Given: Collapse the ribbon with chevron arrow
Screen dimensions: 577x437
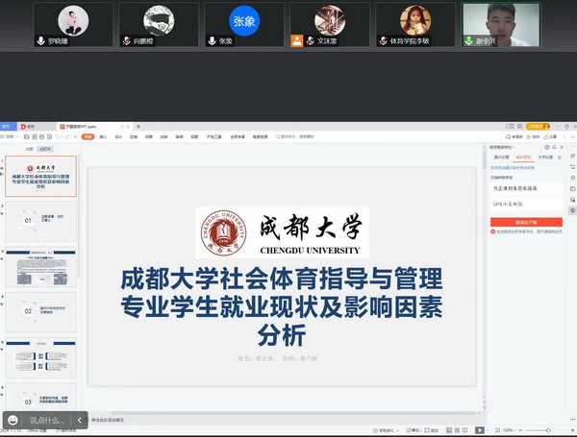Looking at the screenshot, I should point(572,136).
